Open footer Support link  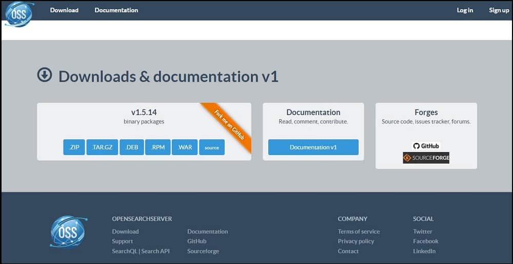[123, 241]
